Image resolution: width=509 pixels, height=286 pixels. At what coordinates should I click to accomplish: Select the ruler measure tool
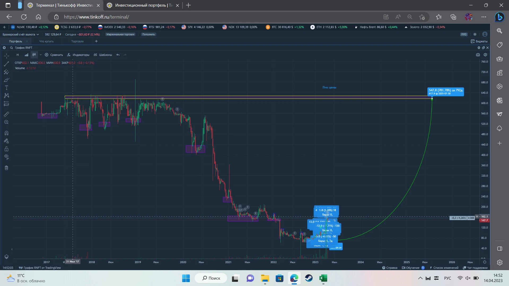6,114
